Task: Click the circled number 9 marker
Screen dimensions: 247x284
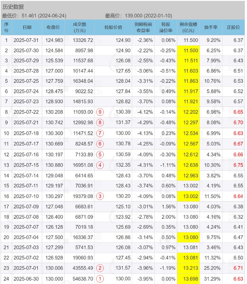Action: (100, 112)
